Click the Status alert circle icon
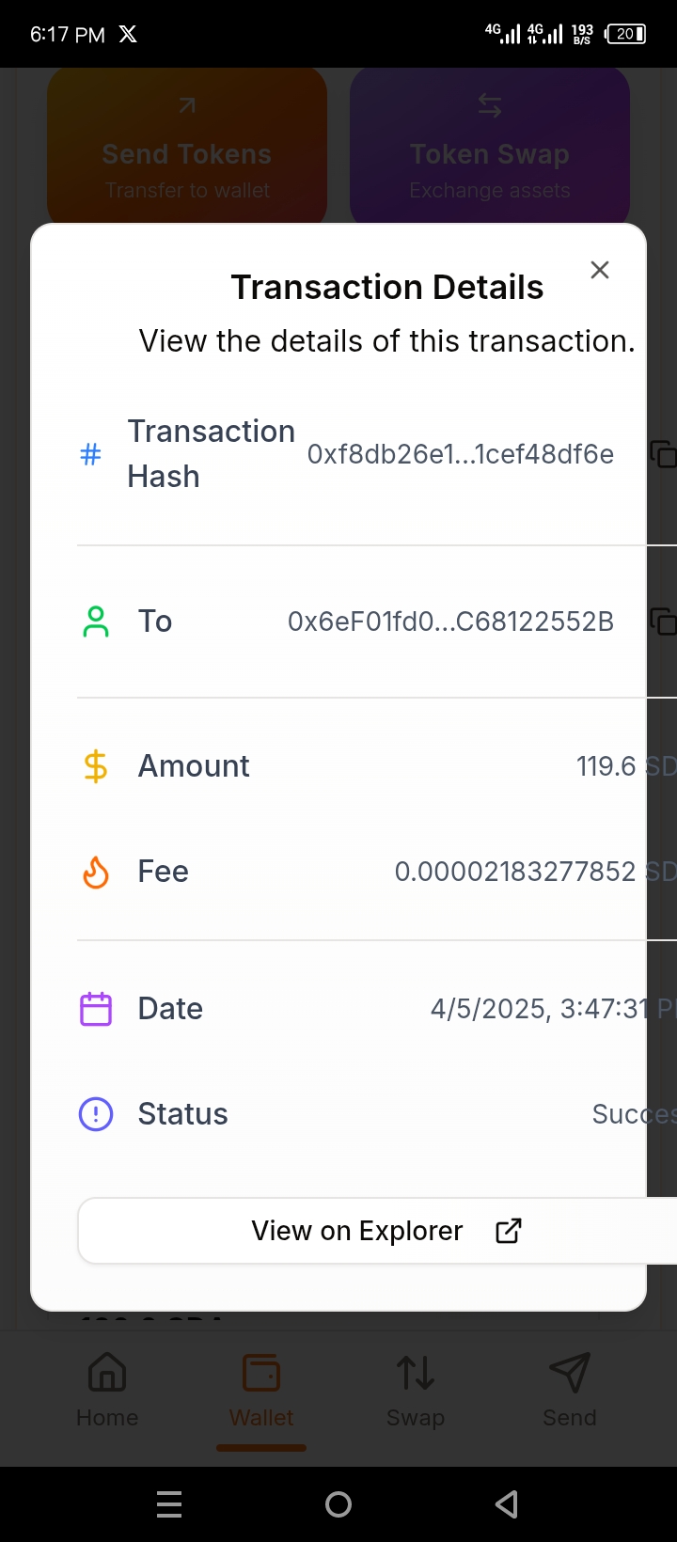Image resolution: width=677 pixels, height=1542 pixels. (96, 1114)
